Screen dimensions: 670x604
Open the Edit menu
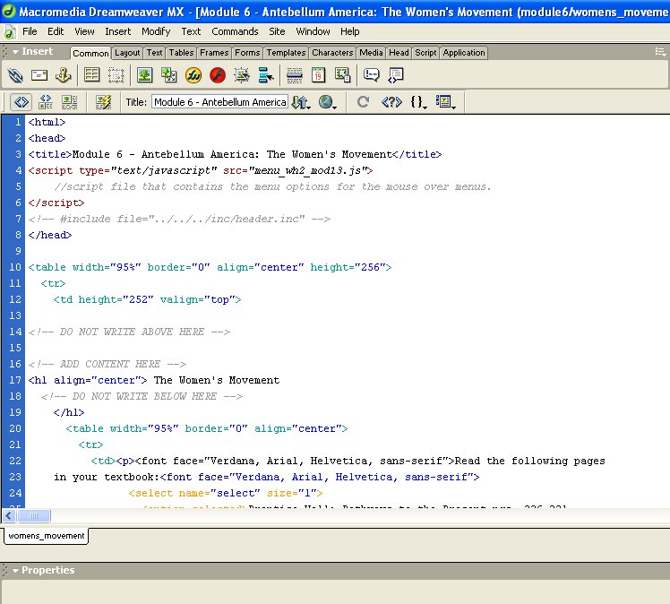pyautogui.click(x=56, y=31)
